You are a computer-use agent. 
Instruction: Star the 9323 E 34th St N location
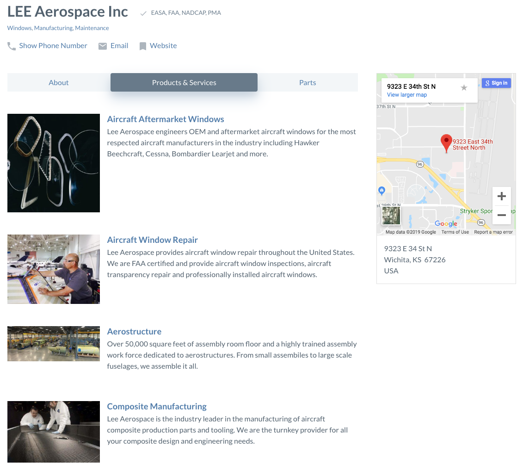464,88
